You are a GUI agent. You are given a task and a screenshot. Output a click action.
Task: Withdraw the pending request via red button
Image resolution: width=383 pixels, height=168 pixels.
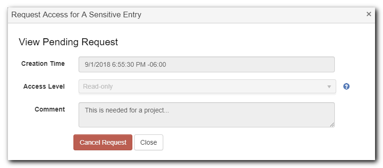tap(103, 142)
